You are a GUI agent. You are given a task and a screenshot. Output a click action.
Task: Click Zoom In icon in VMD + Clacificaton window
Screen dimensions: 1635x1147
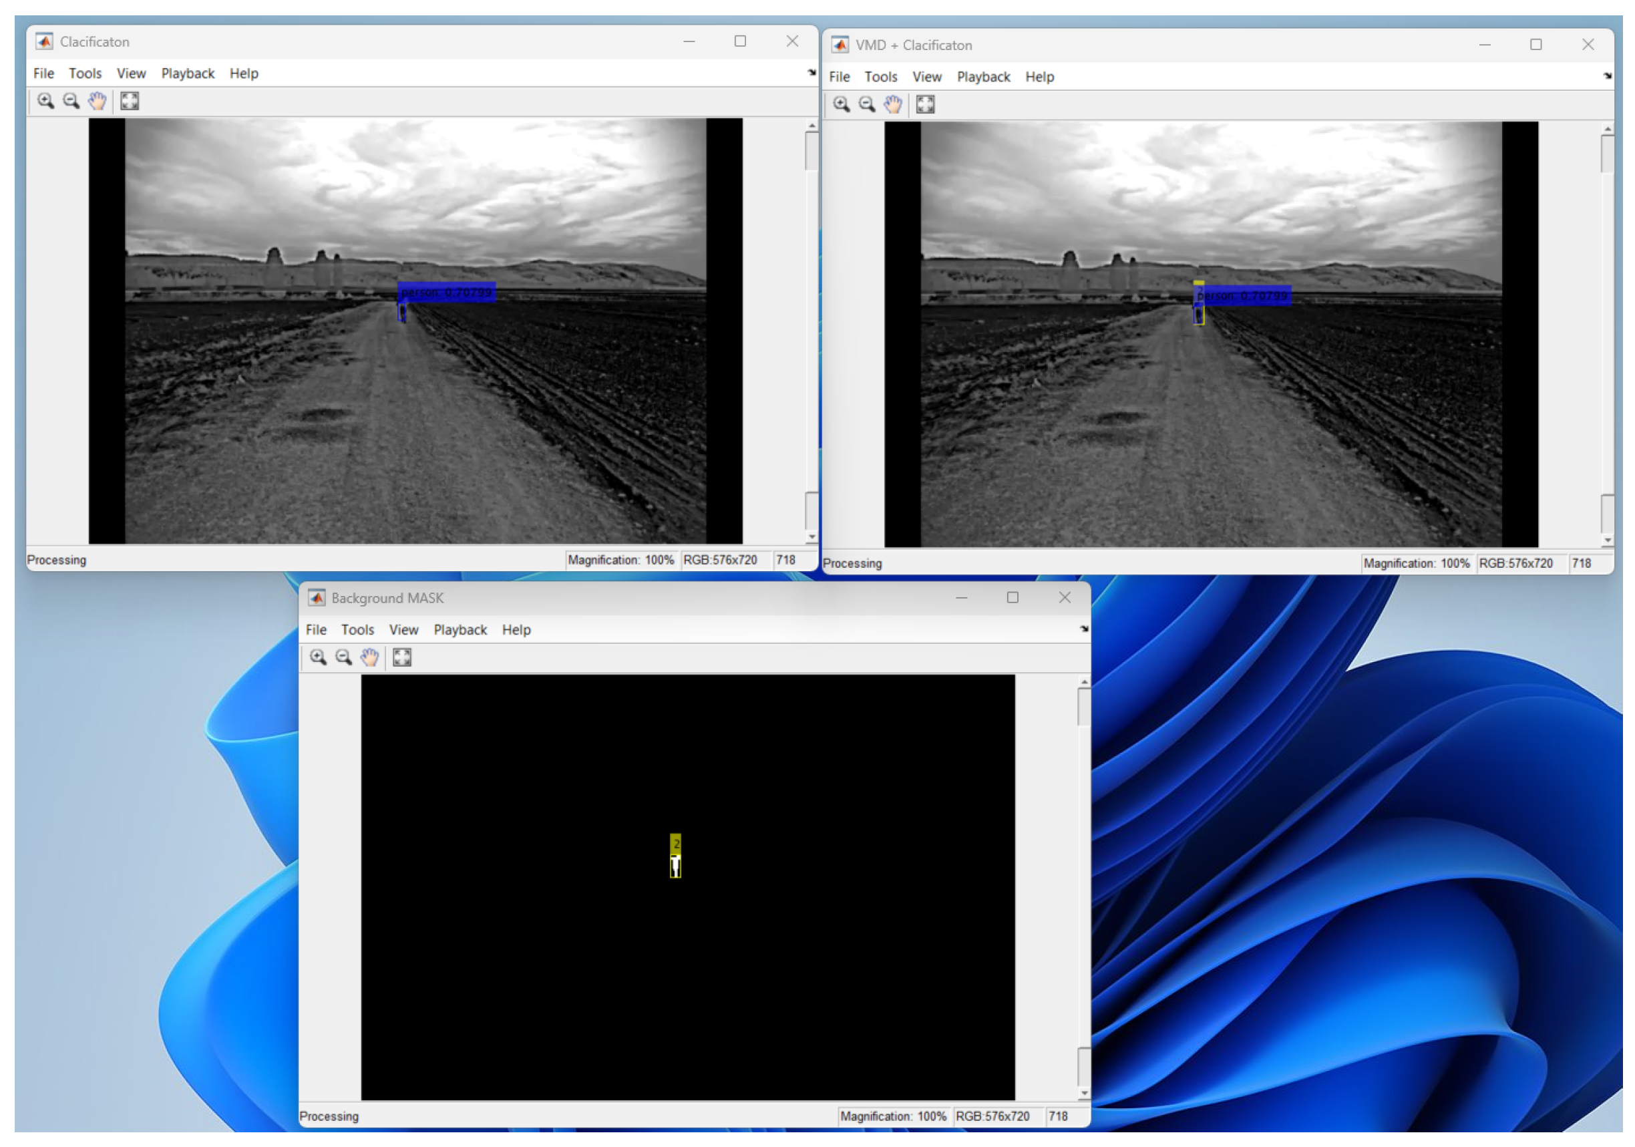841,105
